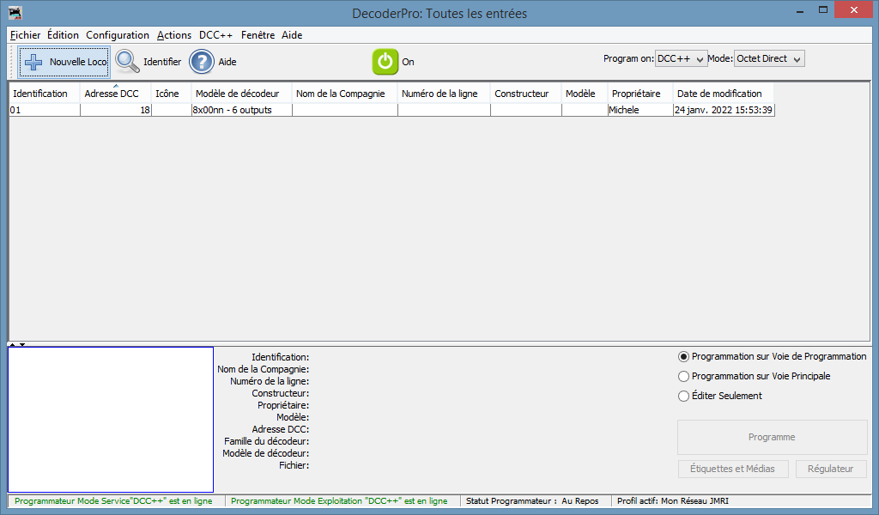Open the DCC++ menu
Screen dimensions: 879x515
pyautogui.click(x=215, y=34)
